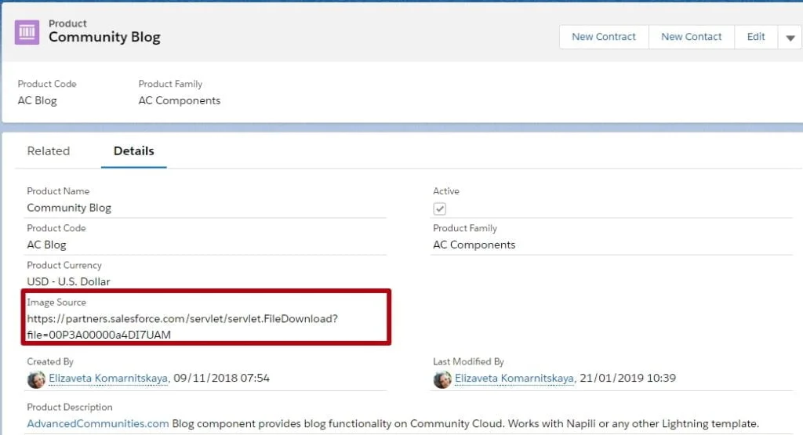Click the USD - U.S. Dollar currency value

click(x=69, y=282)
